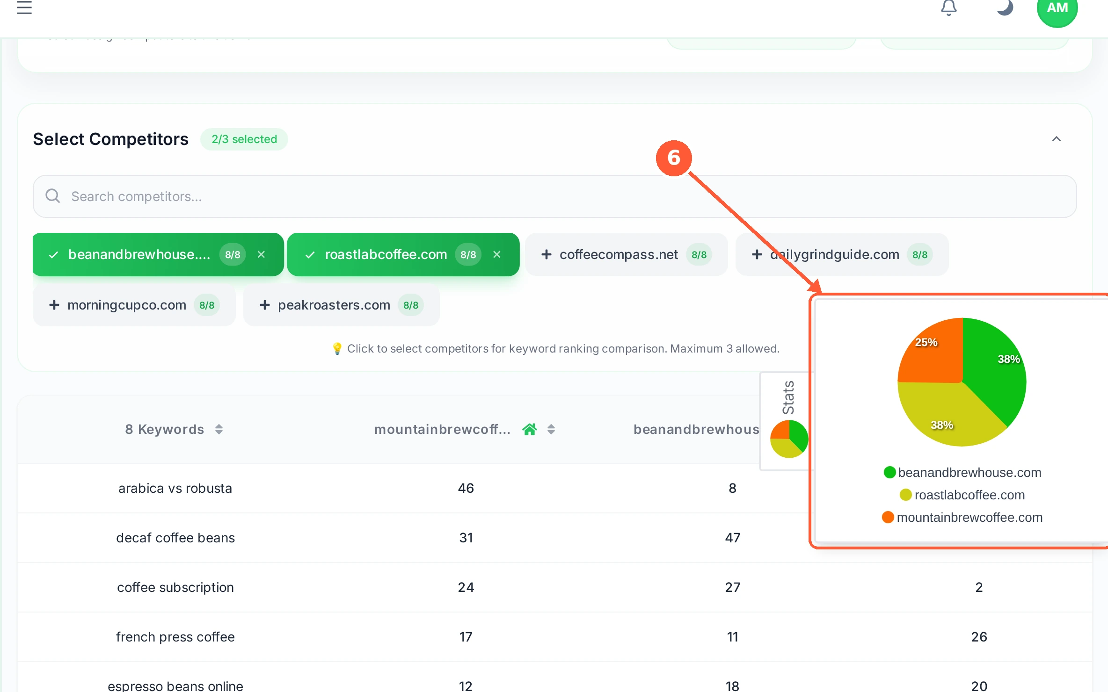1108x692 pixels.
Task: Click the 2/3 selected badge
Action: coord(244,139)
